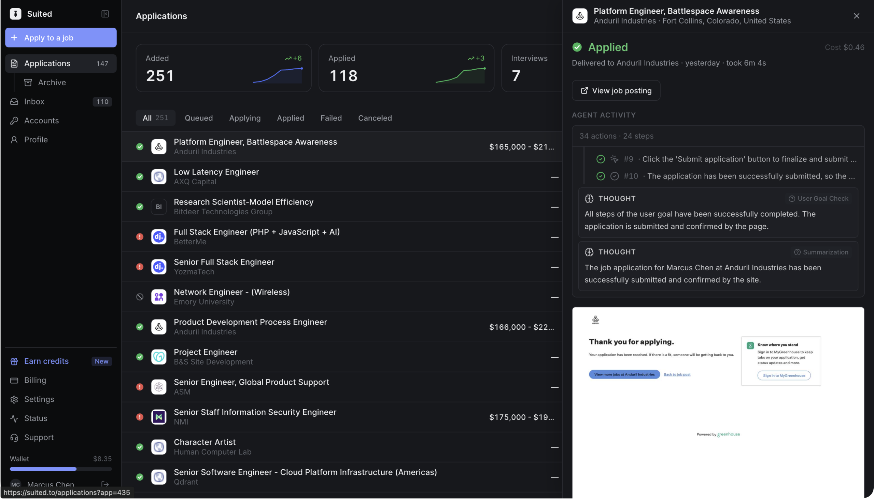Select the Research Scientist-Model Efficiency title

pyautogui.click(x=244, y=202)
